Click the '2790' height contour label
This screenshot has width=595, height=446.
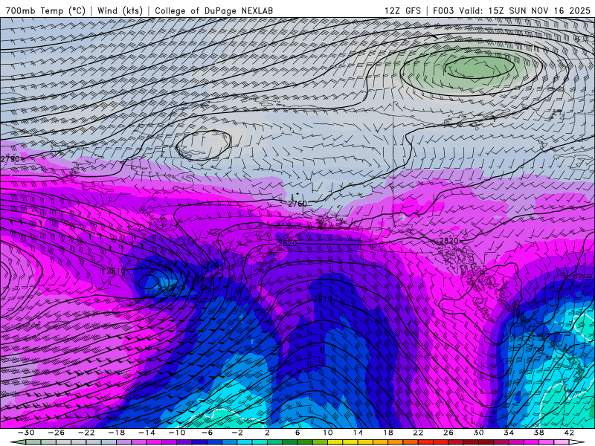(10, 159)
